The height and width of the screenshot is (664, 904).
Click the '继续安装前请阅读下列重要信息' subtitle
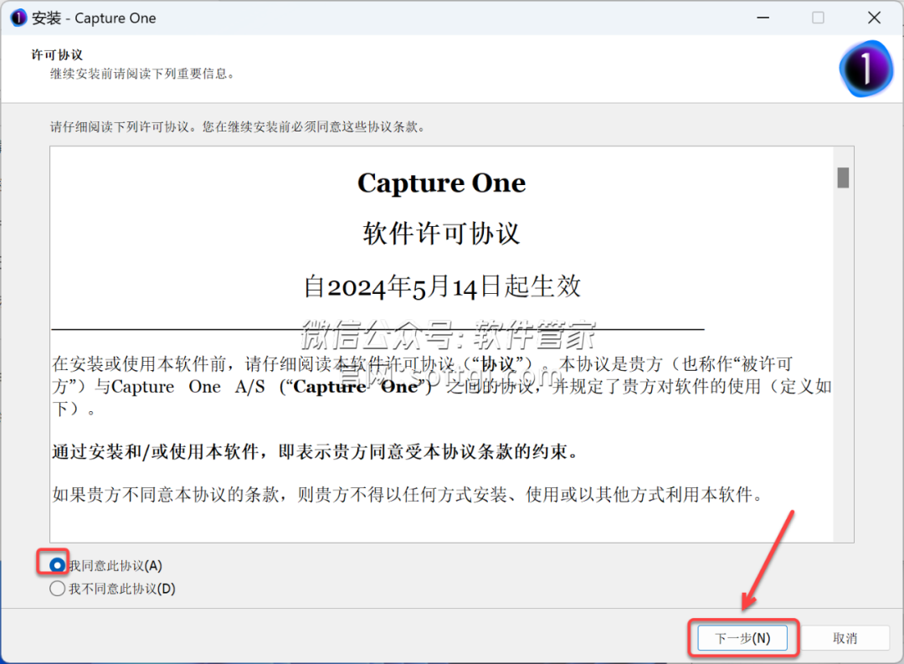click(142, 74)
